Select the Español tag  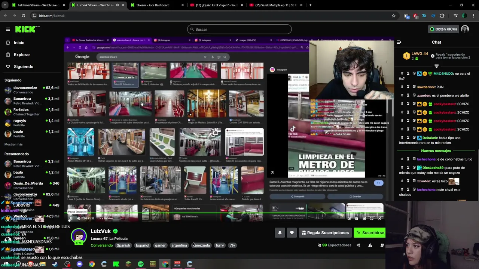(142, 245)
